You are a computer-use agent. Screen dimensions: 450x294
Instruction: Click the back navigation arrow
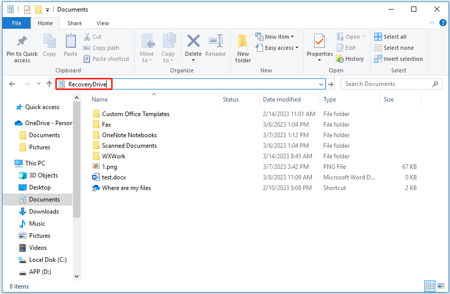pyautogui.click(x=12, y=84)
